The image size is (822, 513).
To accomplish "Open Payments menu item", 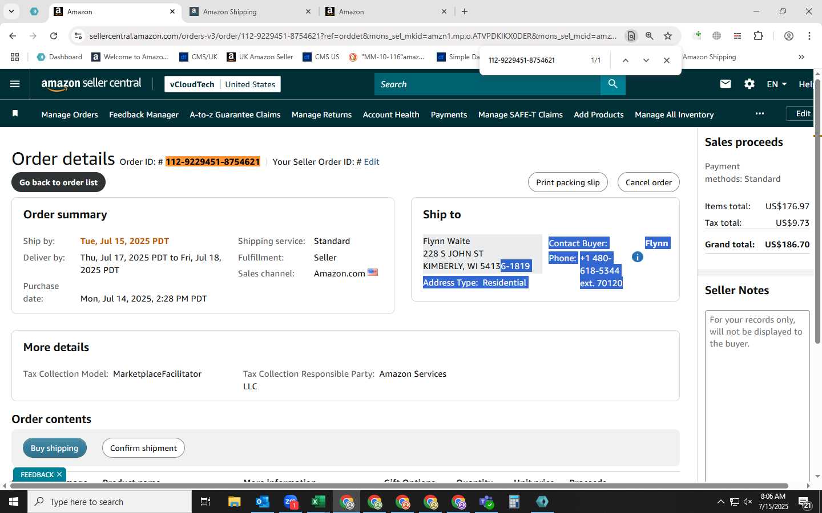I will click(x=449, y=115).
